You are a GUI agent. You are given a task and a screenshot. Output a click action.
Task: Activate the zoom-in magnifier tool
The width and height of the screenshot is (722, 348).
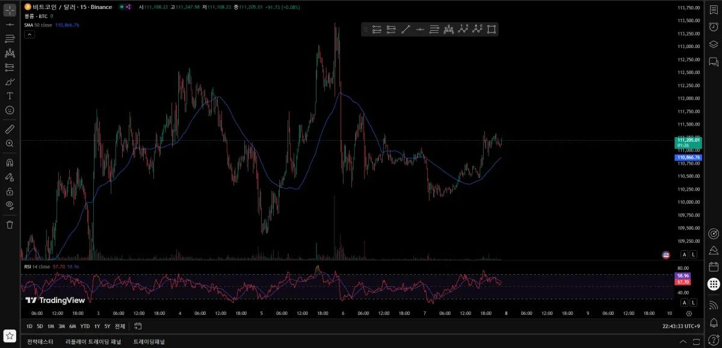10,144
